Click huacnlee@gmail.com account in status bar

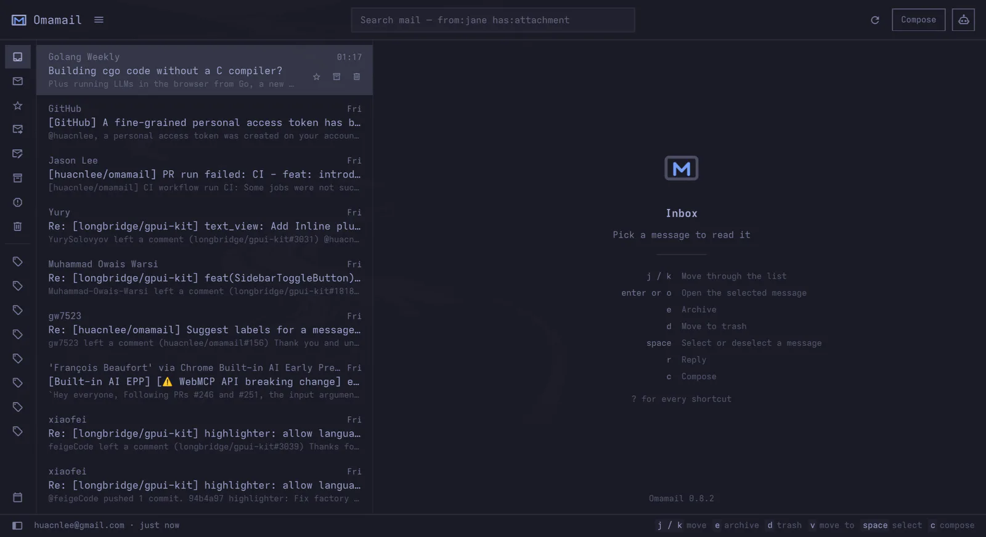79,525
